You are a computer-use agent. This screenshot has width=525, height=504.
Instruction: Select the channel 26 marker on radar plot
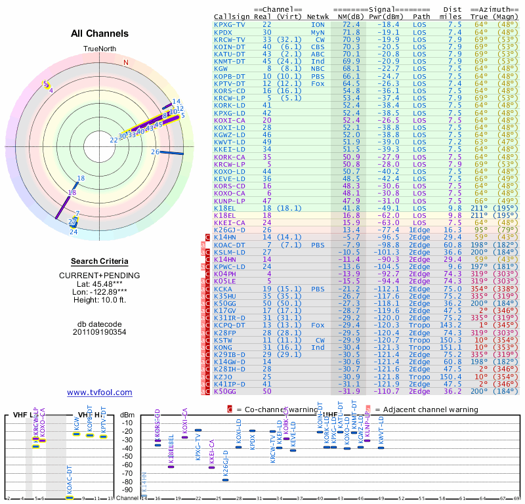pyautogui.click(x=156, y=152)
